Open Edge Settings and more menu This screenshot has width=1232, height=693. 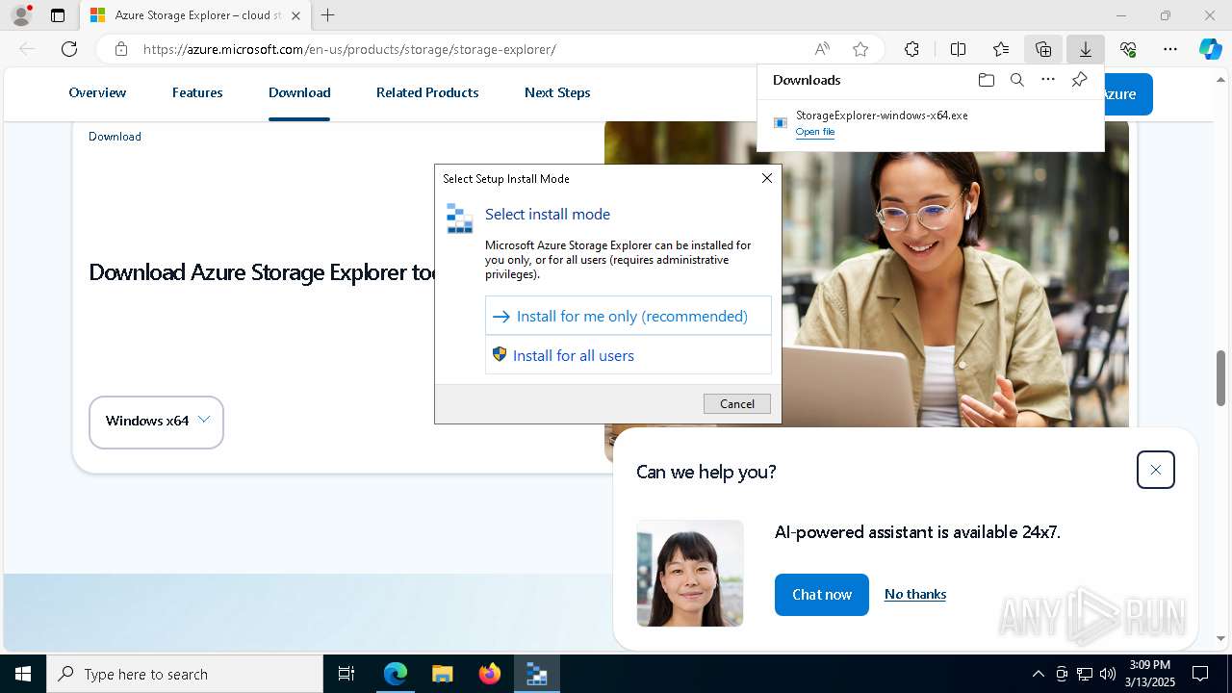click(x=1170, y=49)
